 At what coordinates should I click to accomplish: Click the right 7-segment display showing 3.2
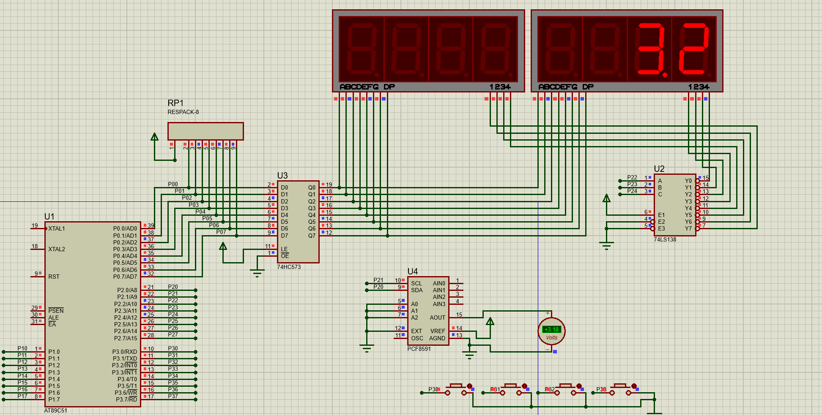(x=627, y=51)
